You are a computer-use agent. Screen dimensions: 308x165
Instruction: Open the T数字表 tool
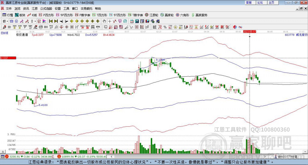pyautogui.click(x=136, y=15)
